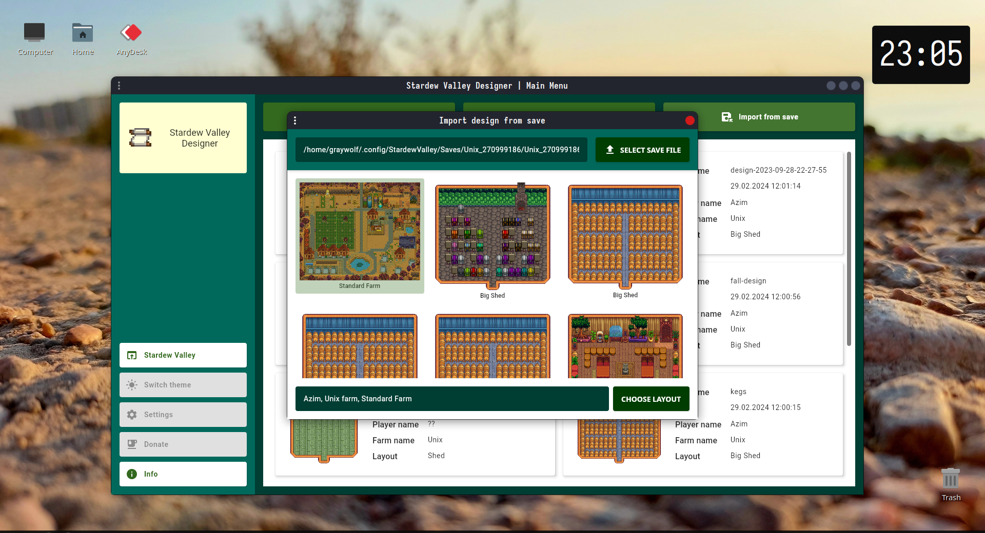985x533 pixels.
Task: Click the kegs design Big Shed thumbnail
Action: click(619, 441)
